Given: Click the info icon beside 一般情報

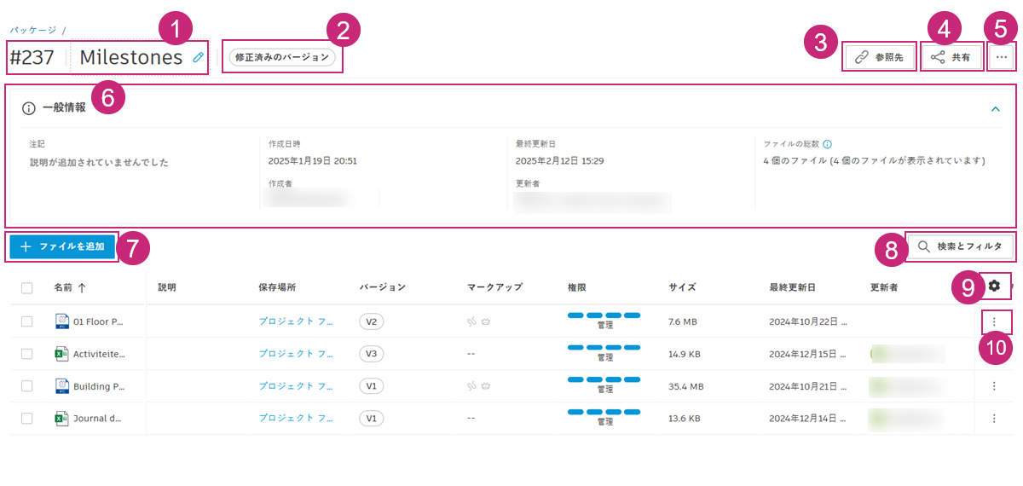Looking at the screenshot, I should pos(29,108).
